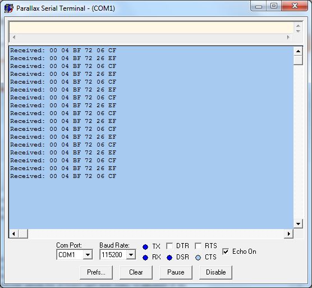Open the Baud Rate dropdown
This screenshot has height=288, width=312.
tap(131, 254)
